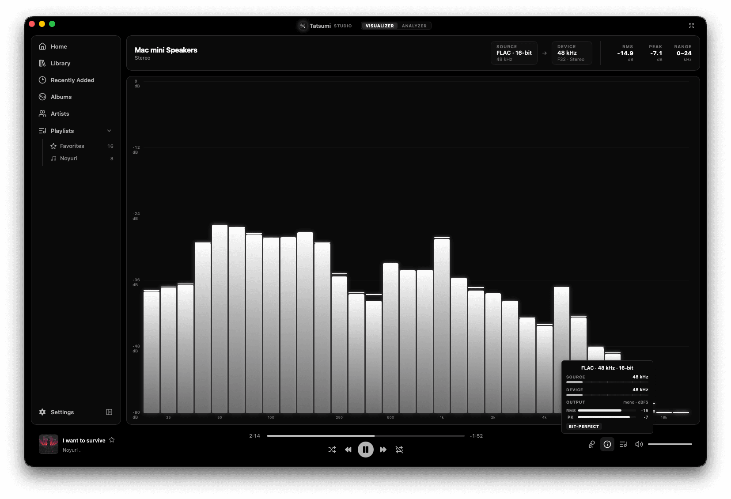Viewport: 731px width, 499px height.
Task: Open the lyrics microphone view
Action: pyautogui.click(x=591, y=444)
